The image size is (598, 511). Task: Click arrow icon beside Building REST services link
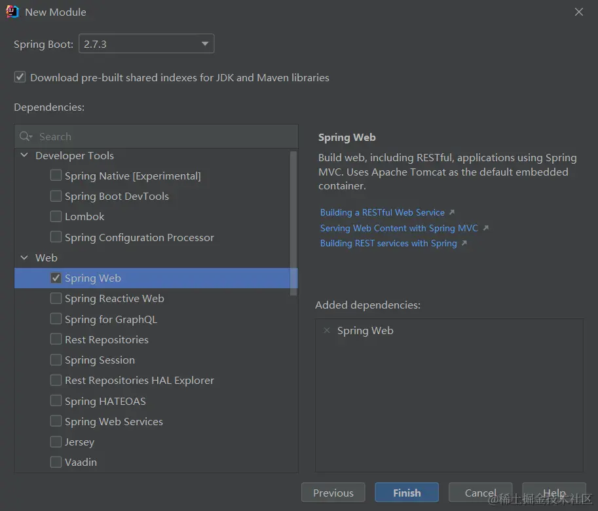point(464,243)
